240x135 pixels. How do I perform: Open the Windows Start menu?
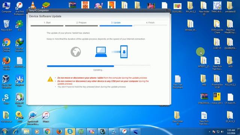tap(4, 132)
